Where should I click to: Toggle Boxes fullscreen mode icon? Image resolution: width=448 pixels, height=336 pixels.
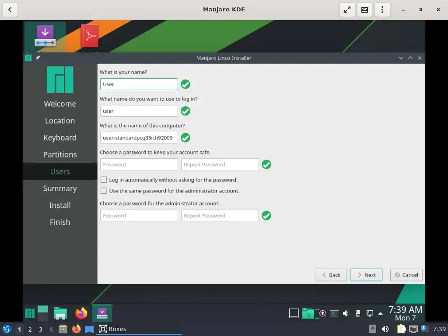point(347,10)
